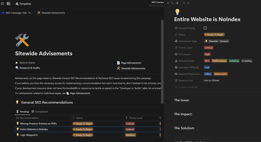Open the Back to Home link
This screenshot has height=142, width=261.
pyautogui.click(x=27, y=62)
